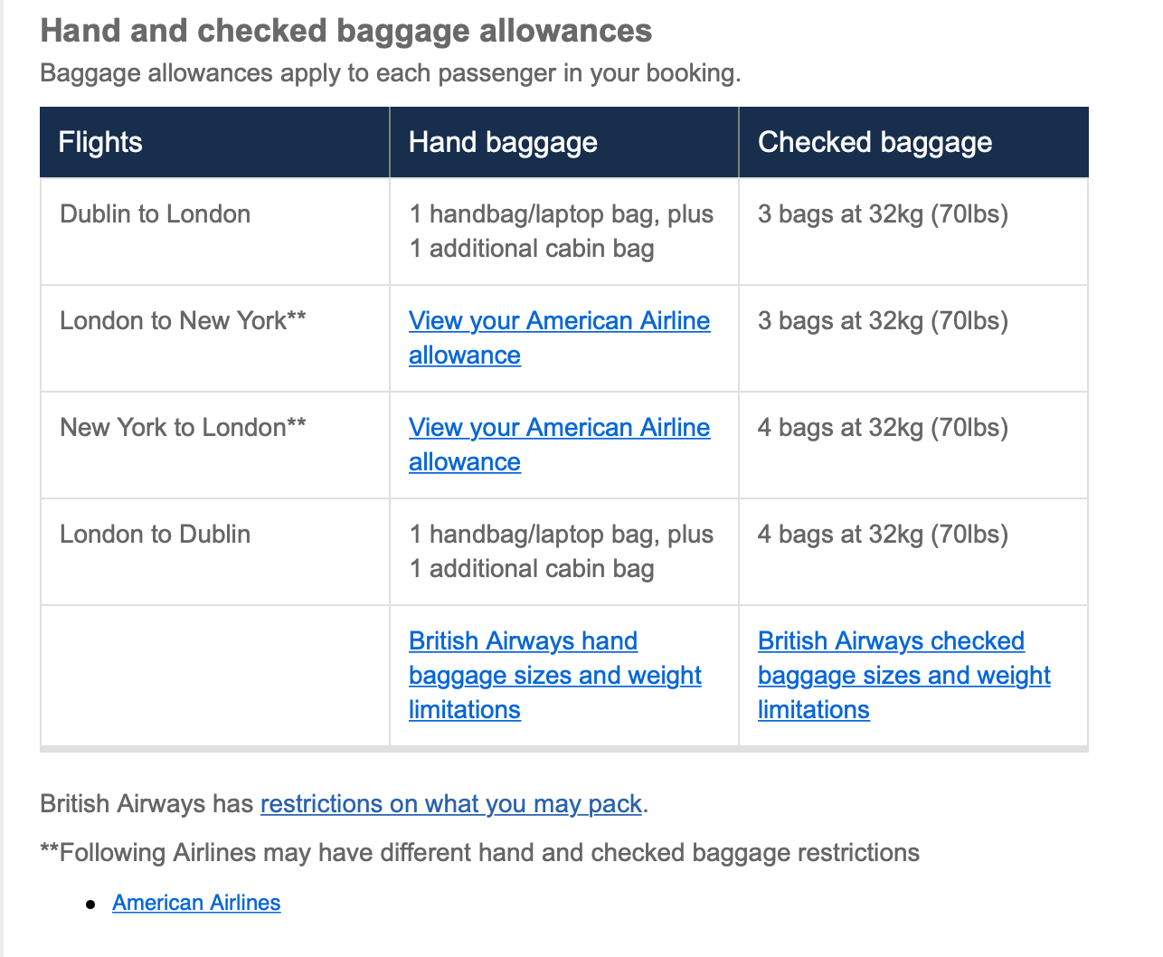
Task: Click British Airways hand baggage sizes link
Action: 554,675
